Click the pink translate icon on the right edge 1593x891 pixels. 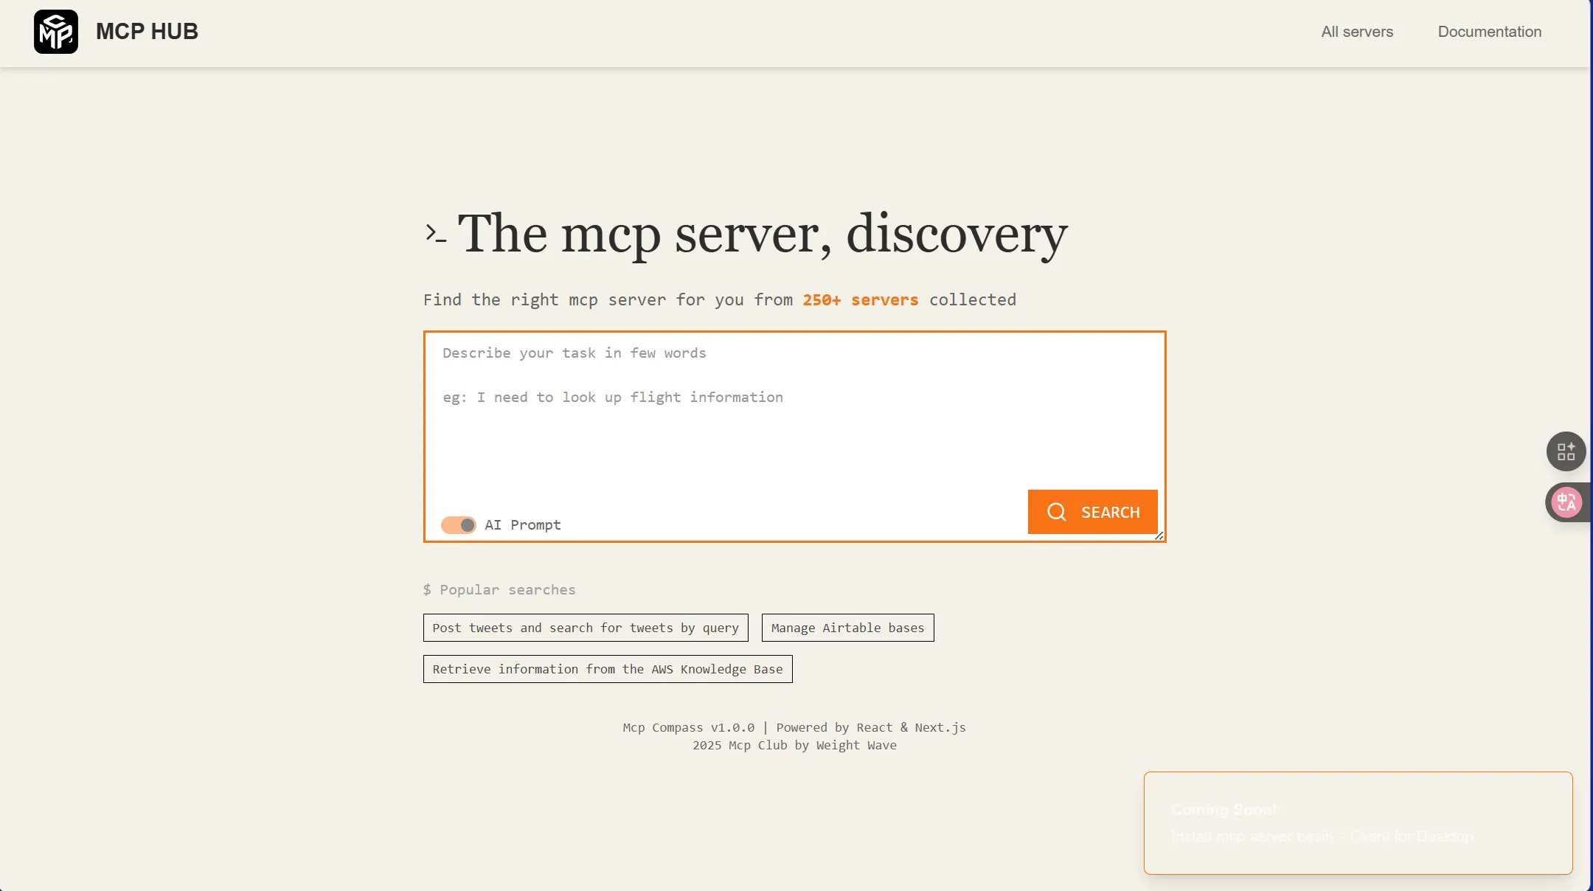tap(1566, 503)
